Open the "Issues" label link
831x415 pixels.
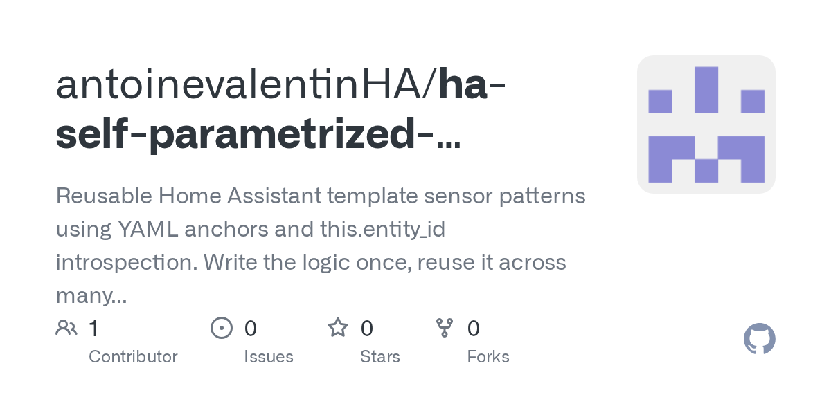coord(268,357)
